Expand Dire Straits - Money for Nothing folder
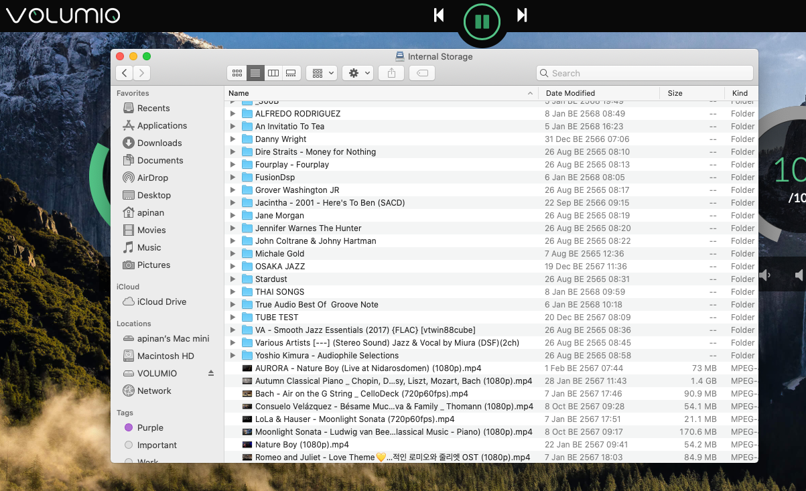Screen dimensions: 806x491 [232, 152]
